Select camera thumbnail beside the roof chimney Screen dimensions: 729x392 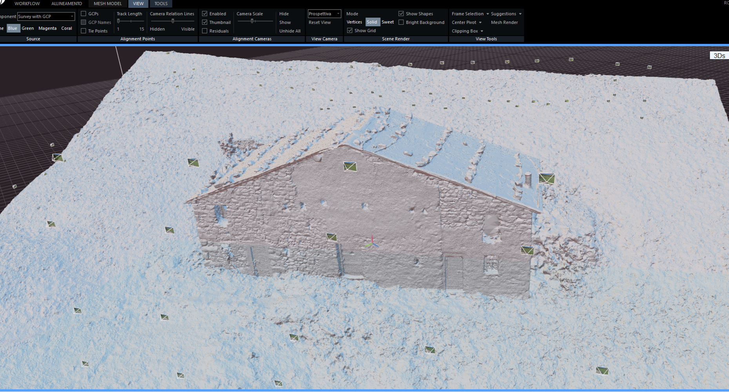546,179
